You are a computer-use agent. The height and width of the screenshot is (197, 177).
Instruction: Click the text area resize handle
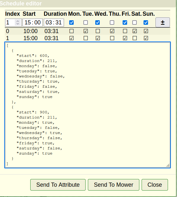coord(168,165)
